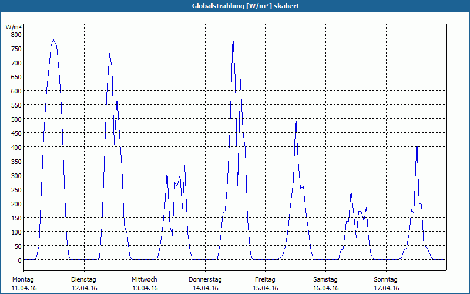
Task: Click the 300 y-axis value
Action: point(16,175)
